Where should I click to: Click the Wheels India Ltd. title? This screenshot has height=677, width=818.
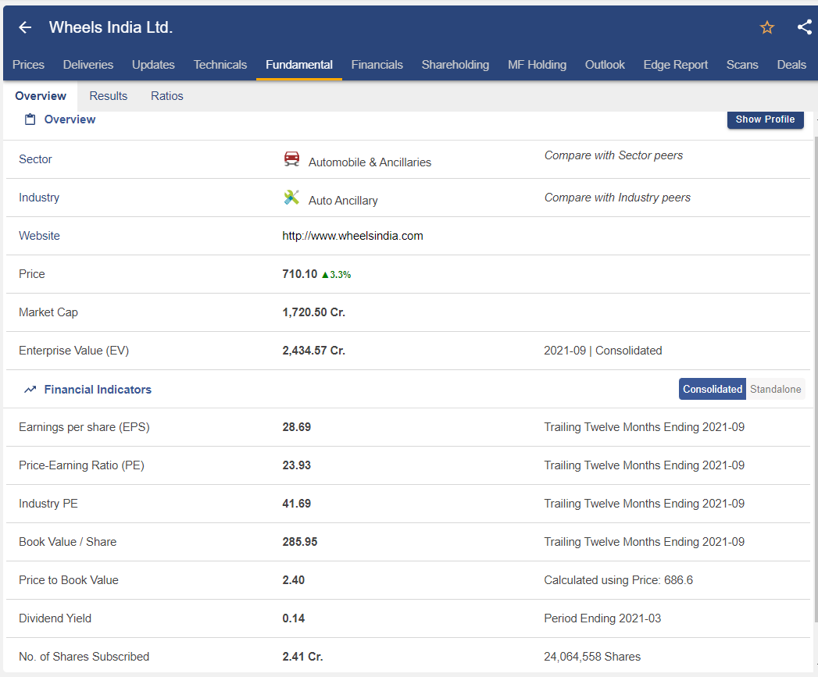click(x=111, y=27)
